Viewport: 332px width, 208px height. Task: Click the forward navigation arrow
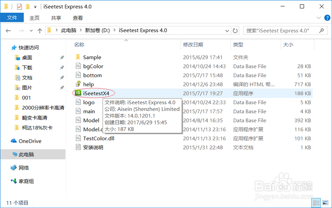[x=21, y=31]
